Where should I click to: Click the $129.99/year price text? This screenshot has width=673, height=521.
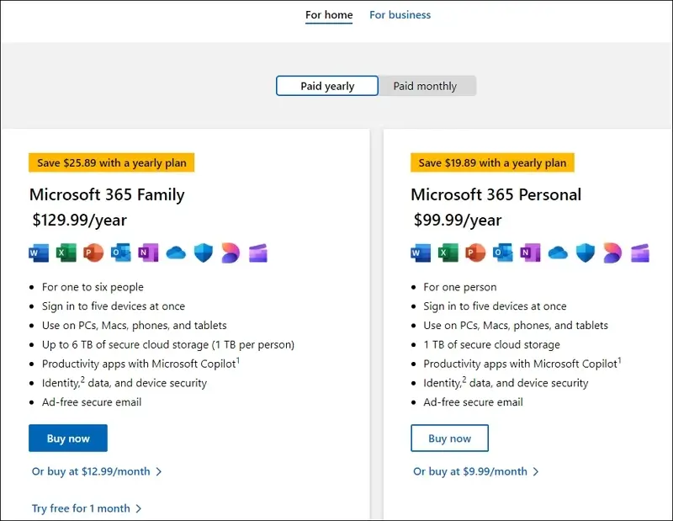(80, 221)
